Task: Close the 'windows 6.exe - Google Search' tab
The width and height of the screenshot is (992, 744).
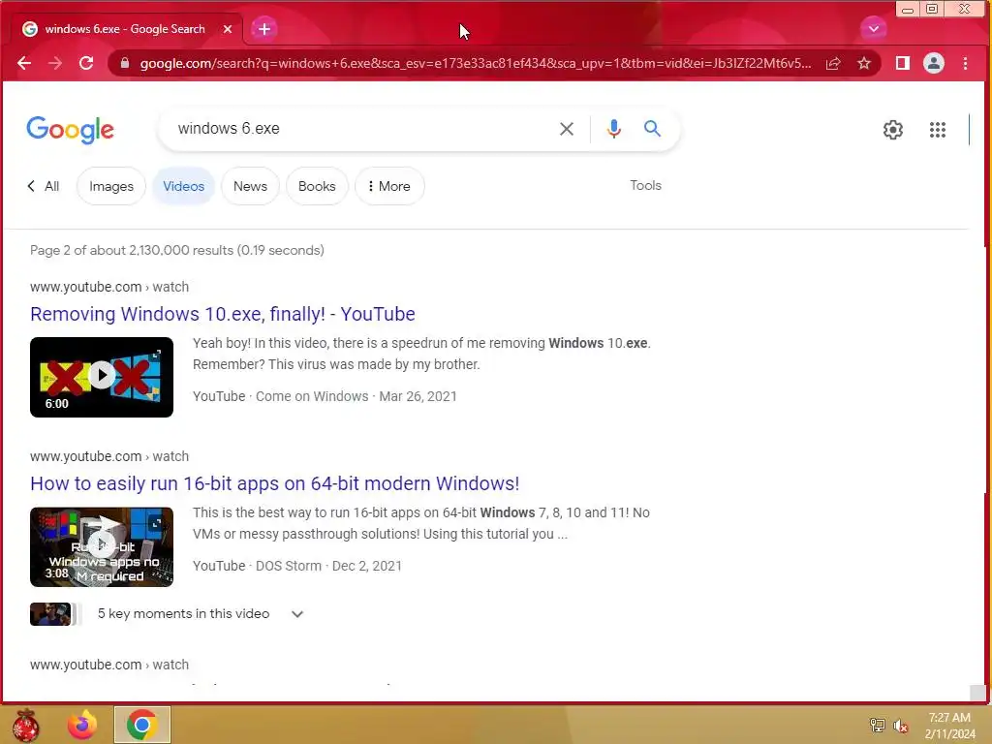Action: tap(228, 29)
